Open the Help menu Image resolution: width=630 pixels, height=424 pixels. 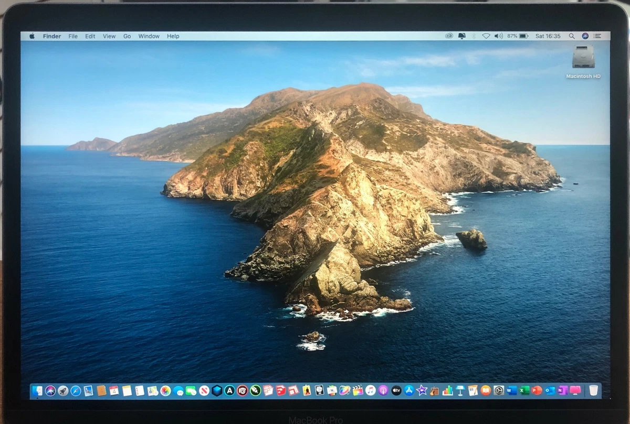[x=173, y=36]
